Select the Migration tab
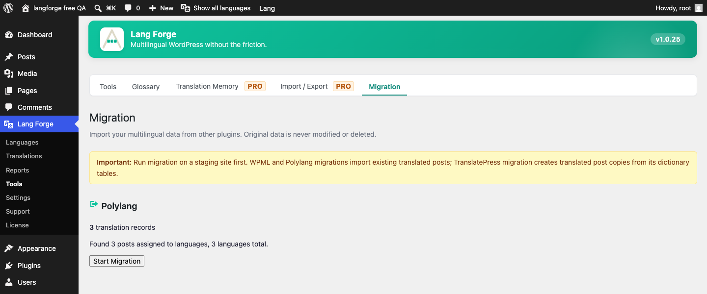The width and height of the screenshot is (707, 294). 384,87
